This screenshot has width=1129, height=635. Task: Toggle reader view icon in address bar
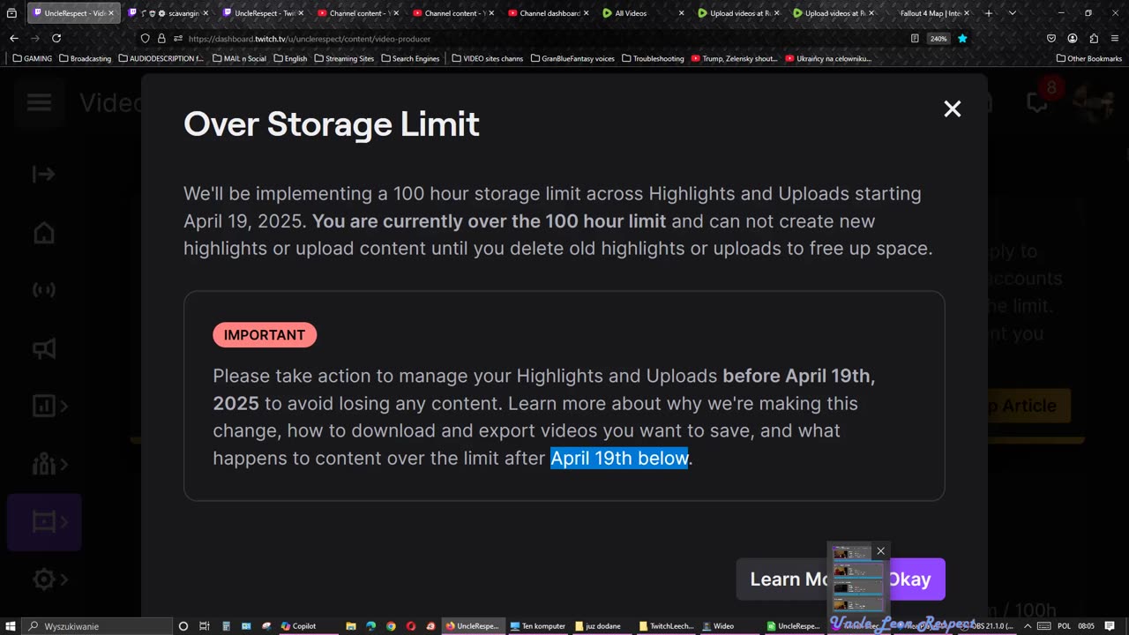pos(915,39)
